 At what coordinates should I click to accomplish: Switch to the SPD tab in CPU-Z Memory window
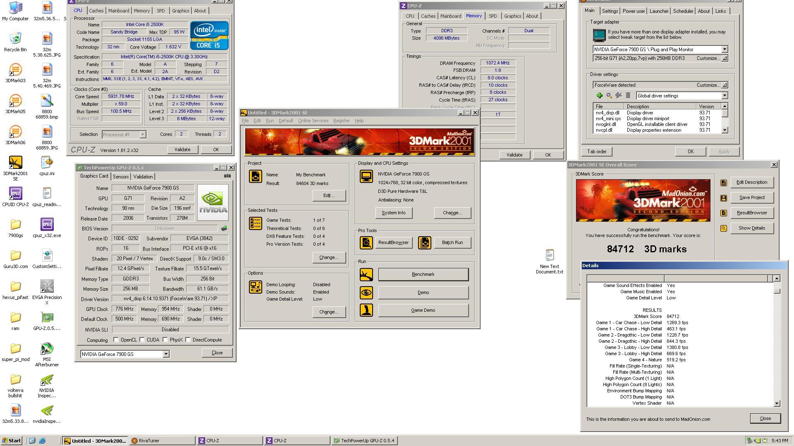493,16
